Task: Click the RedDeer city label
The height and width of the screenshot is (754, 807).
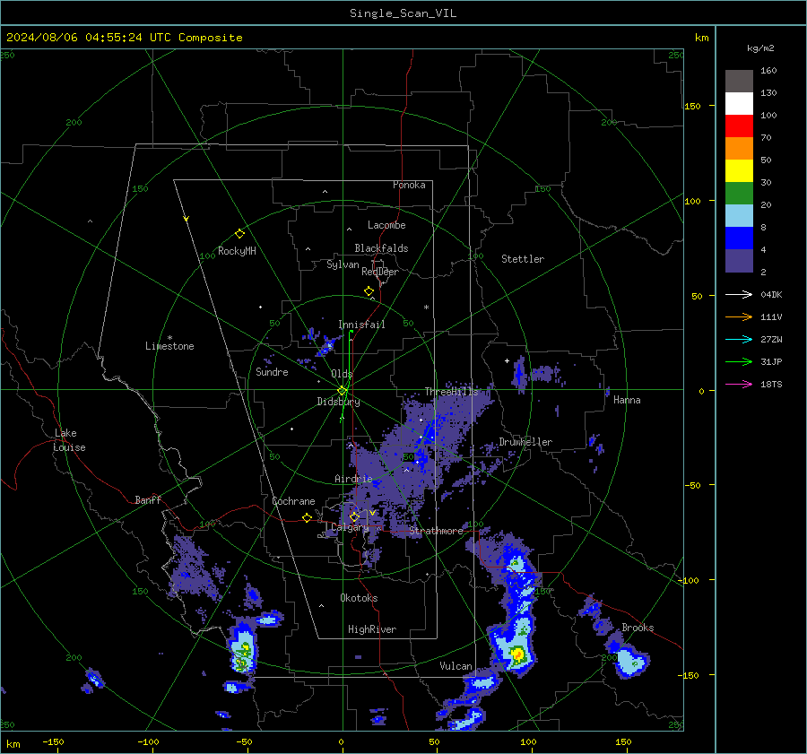Action: pyautogui.click(x=380, y=272)
